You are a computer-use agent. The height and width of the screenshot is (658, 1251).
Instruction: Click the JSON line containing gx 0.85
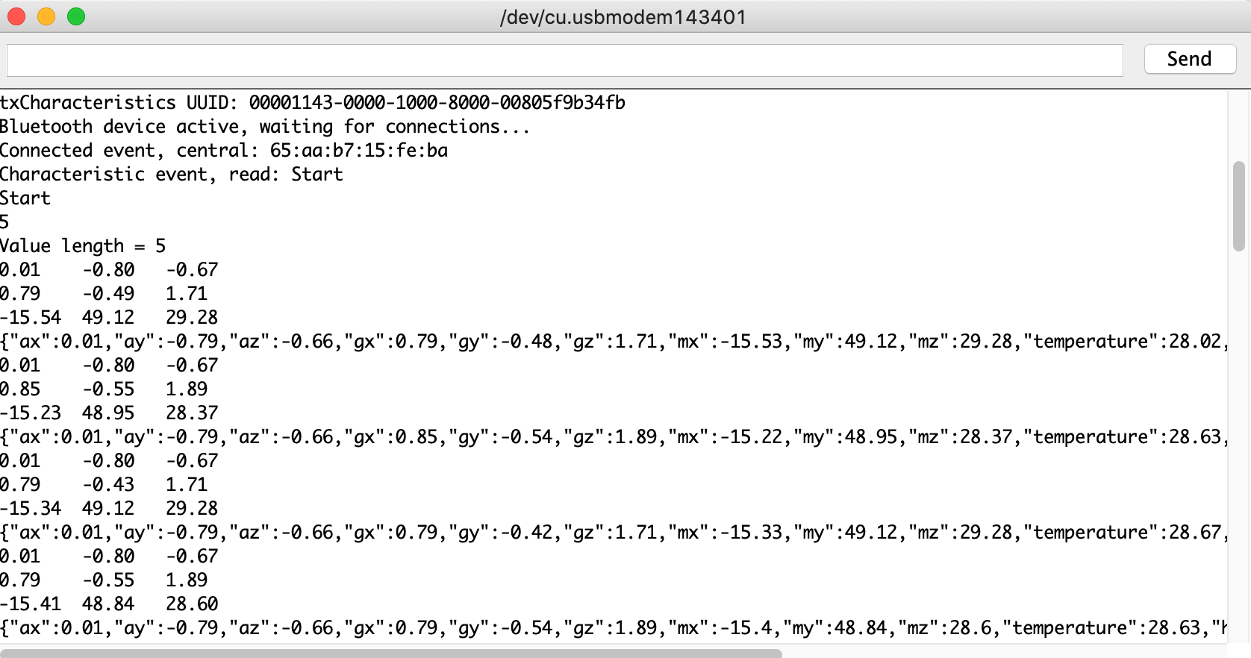point(613,437)
